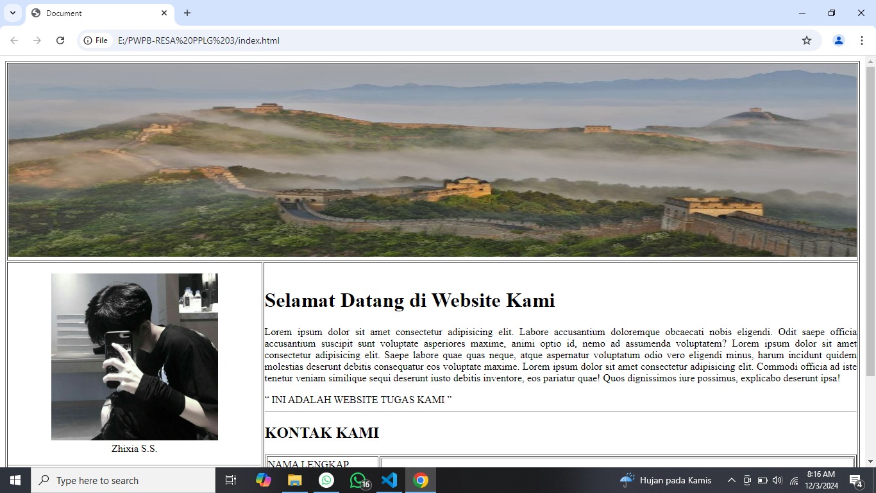The image size is (876, 493).
Task: Click the Zhixia S.S. profile photo
Action: click(x=134, y=356)
